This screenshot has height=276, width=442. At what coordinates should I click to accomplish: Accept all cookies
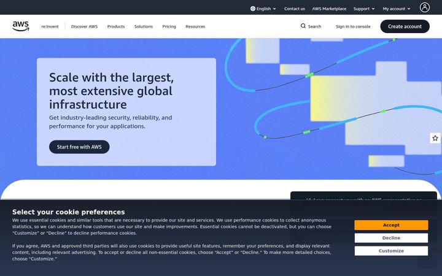coord(391,225)
